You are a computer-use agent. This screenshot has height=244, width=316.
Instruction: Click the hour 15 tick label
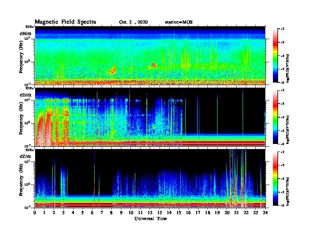pos(179,213)
